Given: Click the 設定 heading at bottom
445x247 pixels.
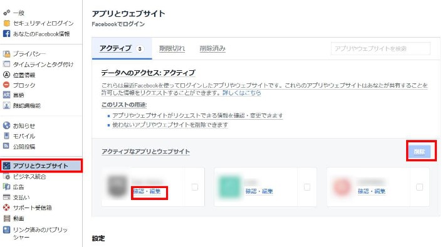Looking at the screenshot, I should click(x=98, y=238).
